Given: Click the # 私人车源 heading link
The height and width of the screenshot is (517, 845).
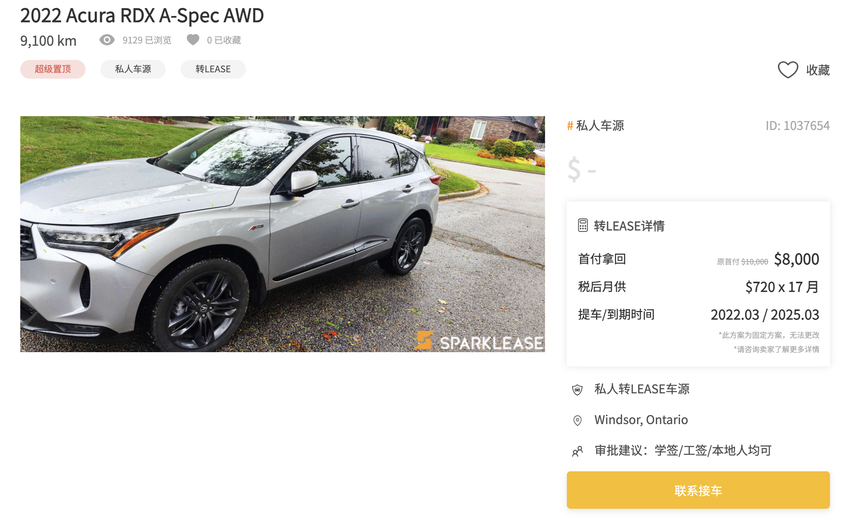Looking at the screenshot, I should (596, 126).
